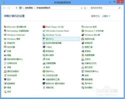Open the 家庭安全 link
This screenshot has width=125, height=99.
coord(50,51)
